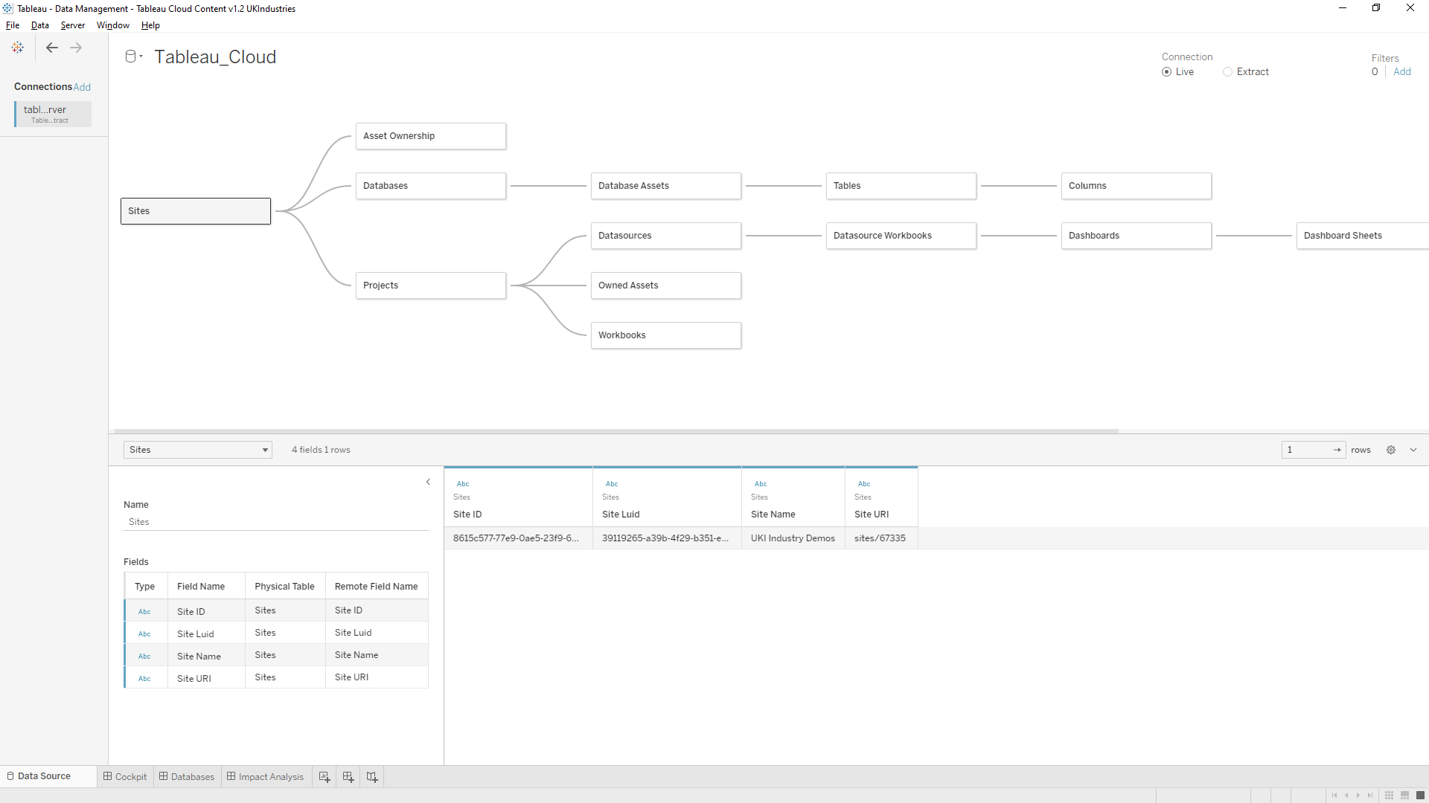Open the Server menu
This screenshot has width=1429, height=803.
pos(72,25)
